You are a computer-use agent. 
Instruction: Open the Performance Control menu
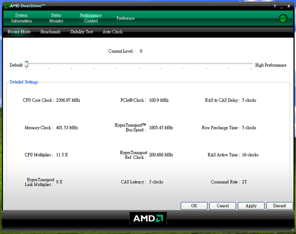tap(91, 18)
